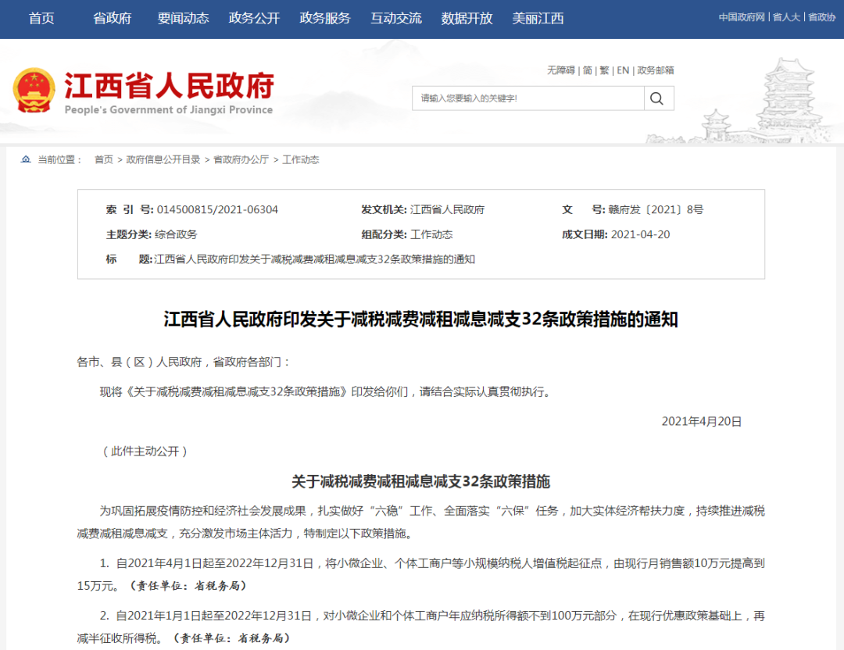844x650 pixels.
Task: Open 政务邮箱
Action: [x=656, y=70]
